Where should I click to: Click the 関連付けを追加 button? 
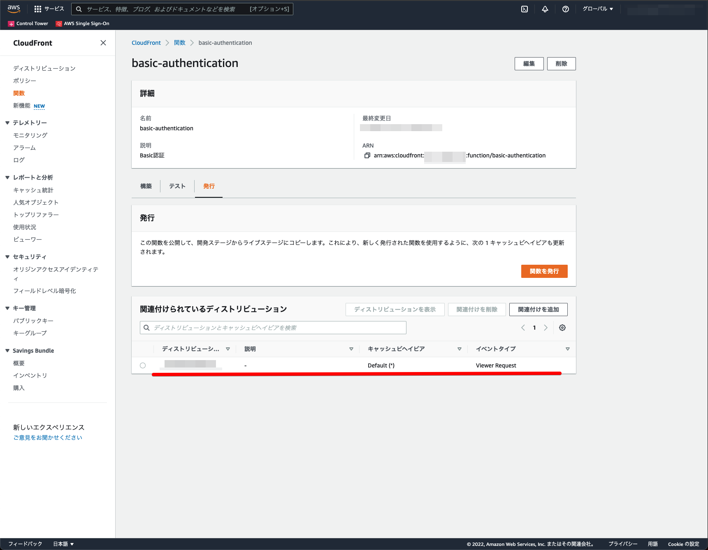click(538, 310)
